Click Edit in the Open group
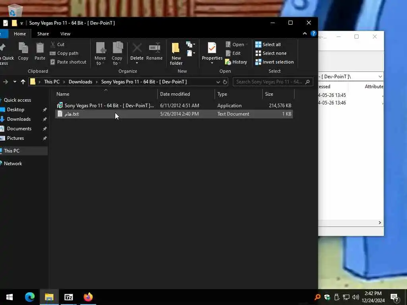Image resolution: width=407 pixels, height=305 pixels. [233, 53]
